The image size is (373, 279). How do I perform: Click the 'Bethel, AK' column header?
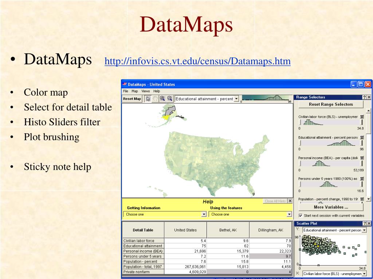click(x=228, y=230)
